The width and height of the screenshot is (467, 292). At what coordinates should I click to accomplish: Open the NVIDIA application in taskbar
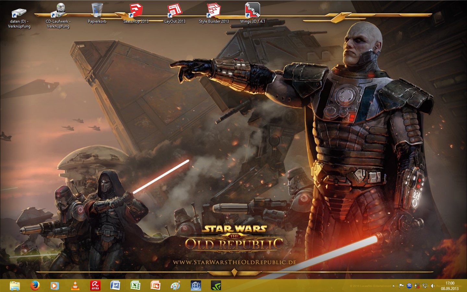[x=216, y=286]
